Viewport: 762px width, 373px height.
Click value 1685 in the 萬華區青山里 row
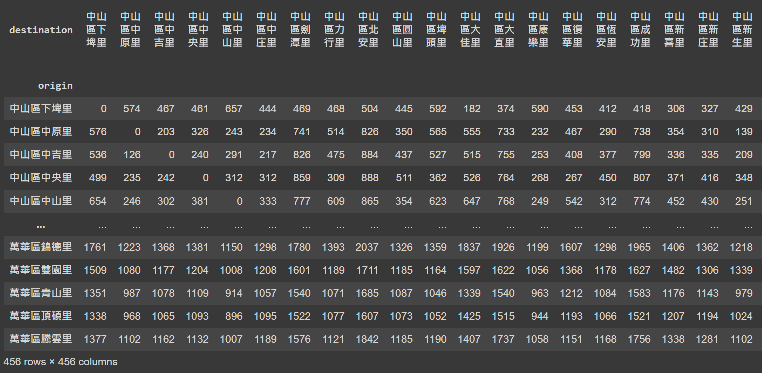(367, 293)
